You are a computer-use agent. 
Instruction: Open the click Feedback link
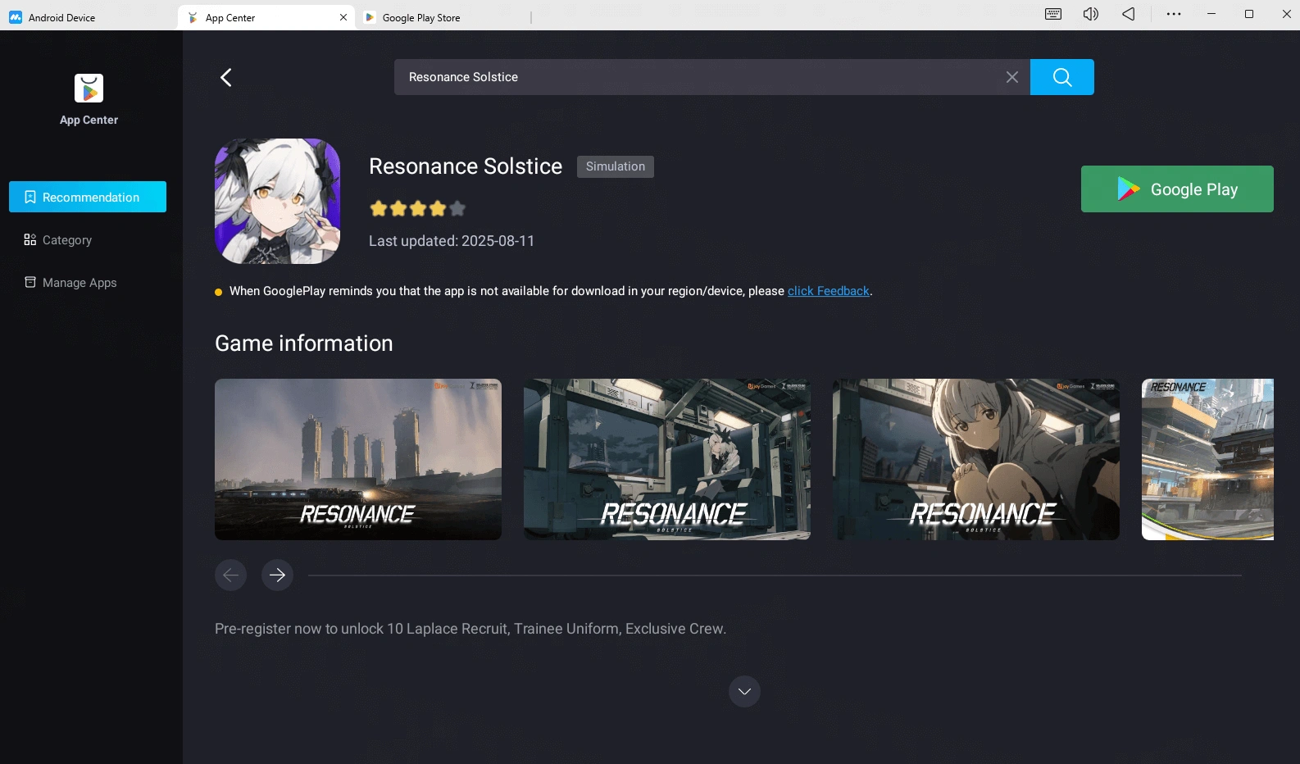point(828,291)
